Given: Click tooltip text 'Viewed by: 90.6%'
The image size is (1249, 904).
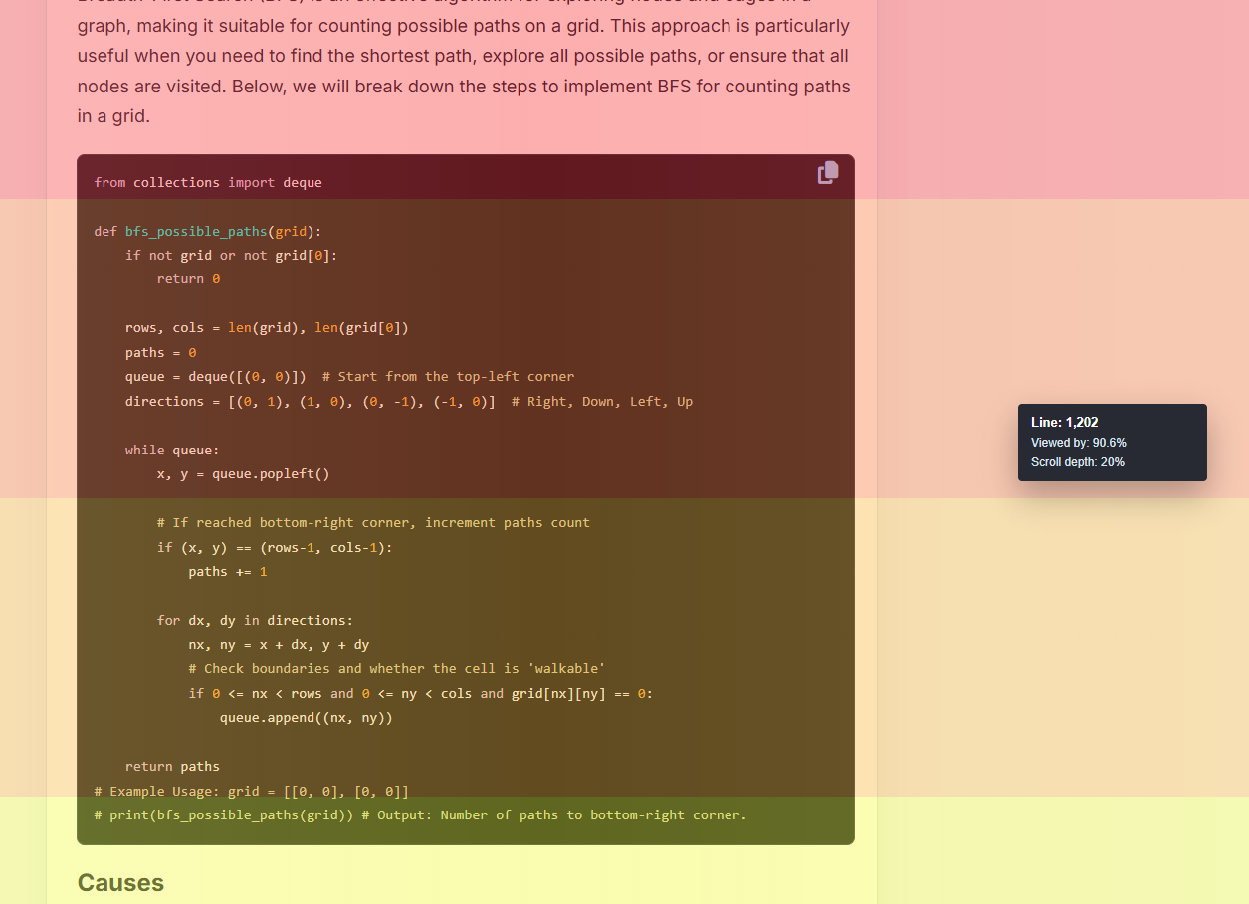Looking at the screenshot, I should pos(1079,443).
